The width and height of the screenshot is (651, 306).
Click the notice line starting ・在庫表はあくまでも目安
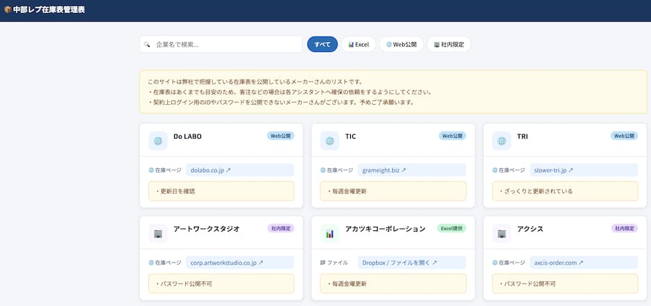click(x=290, y=92)
